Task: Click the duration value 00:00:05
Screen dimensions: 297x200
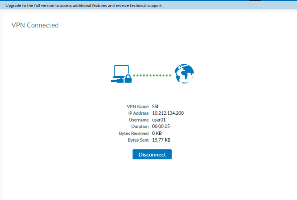Action: point(161,127)
